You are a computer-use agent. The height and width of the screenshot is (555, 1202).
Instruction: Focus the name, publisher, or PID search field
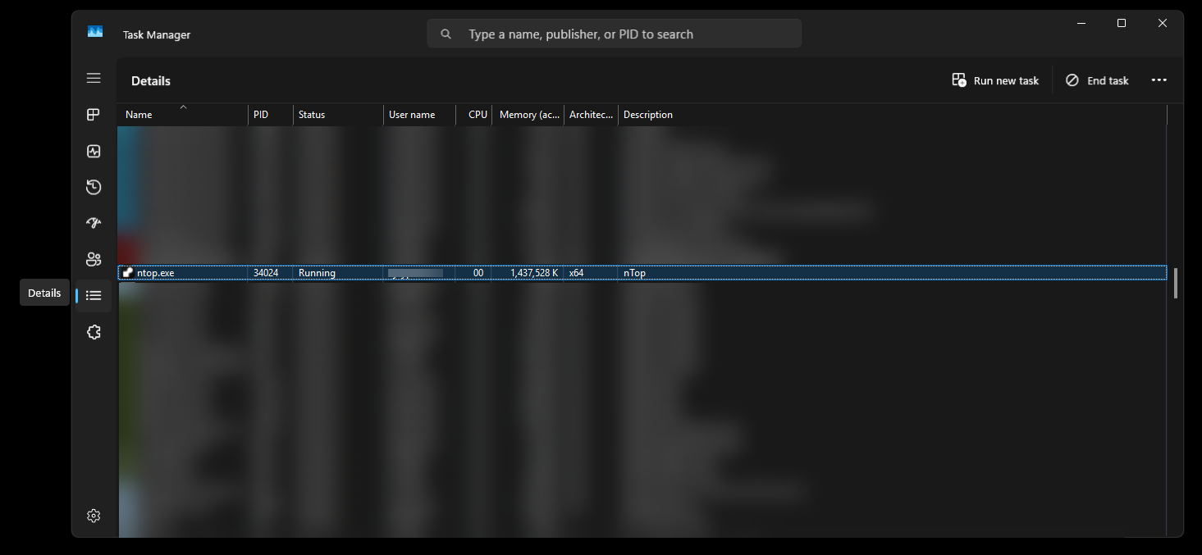615,34
